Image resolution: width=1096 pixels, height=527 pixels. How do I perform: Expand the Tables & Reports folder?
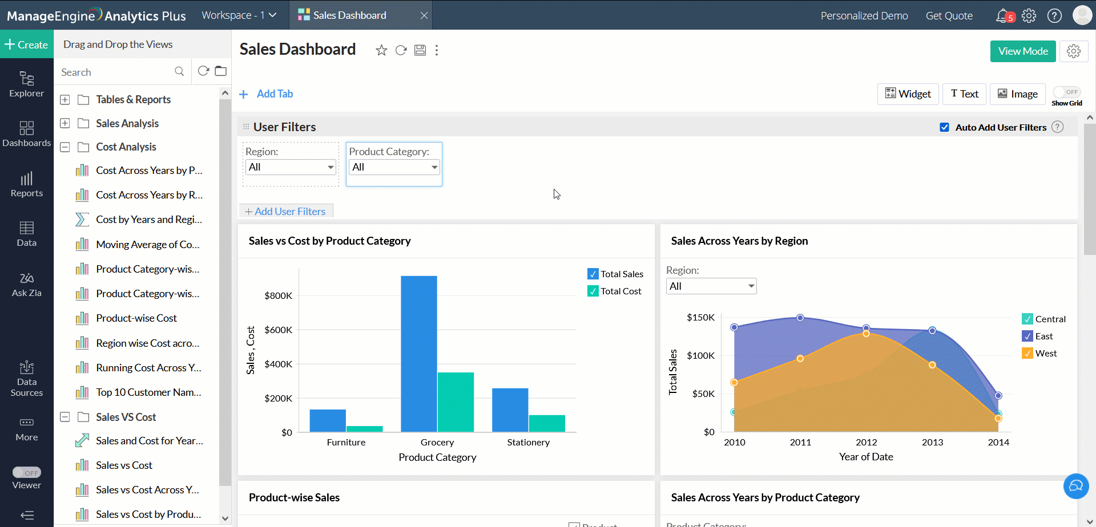(65, 100)
